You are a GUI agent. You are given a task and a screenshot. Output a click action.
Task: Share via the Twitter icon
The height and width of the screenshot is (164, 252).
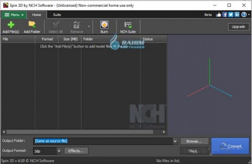(x=231, y=15)
